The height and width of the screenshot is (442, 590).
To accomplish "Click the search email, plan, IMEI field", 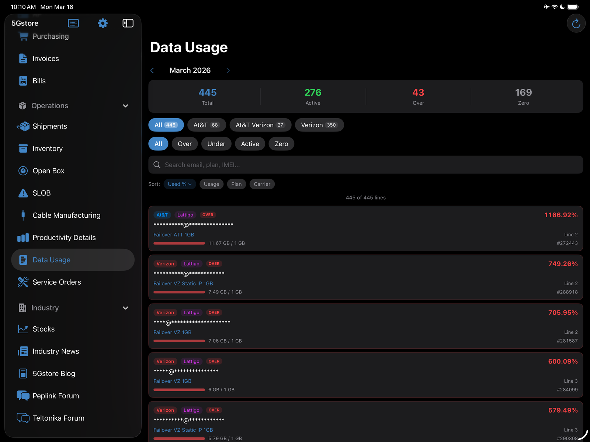I will (x=365, y=165).
